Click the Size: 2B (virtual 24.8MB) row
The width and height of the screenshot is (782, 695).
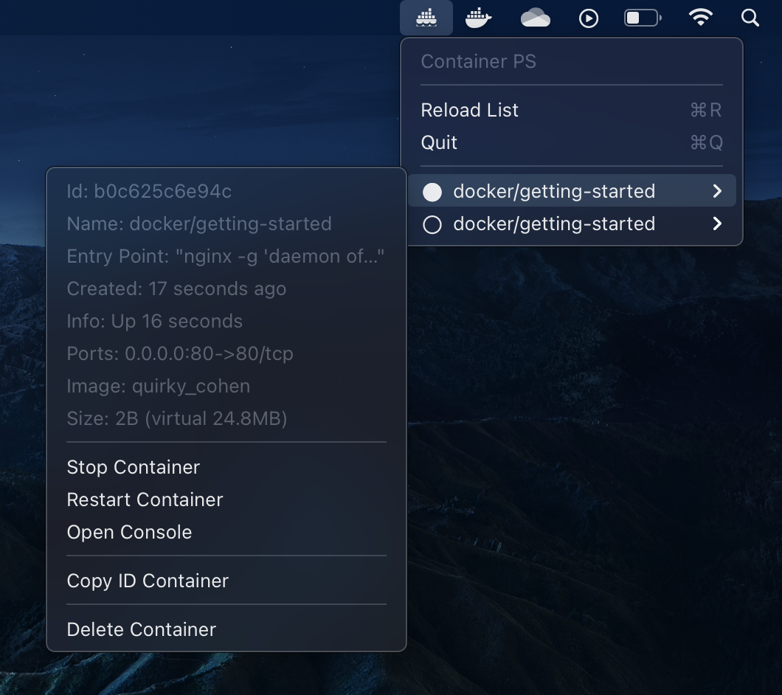pos(226,418)
